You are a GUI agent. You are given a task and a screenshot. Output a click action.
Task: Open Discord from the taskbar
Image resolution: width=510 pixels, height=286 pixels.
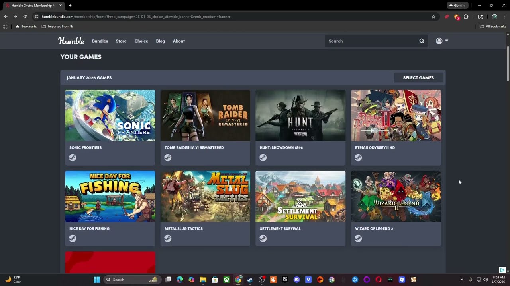(x=296, y=280)
